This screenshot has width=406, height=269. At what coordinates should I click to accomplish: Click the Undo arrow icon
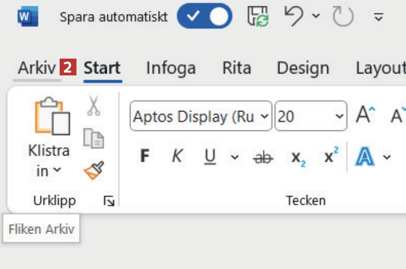[294, 17]
